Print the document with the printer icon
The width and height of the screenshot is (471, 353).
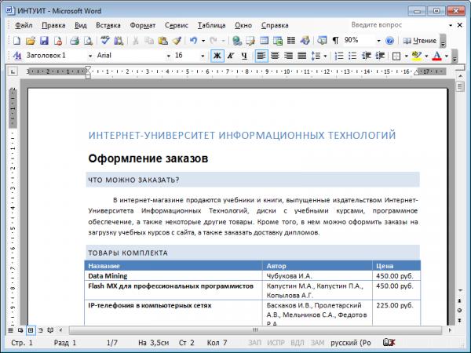75,41
